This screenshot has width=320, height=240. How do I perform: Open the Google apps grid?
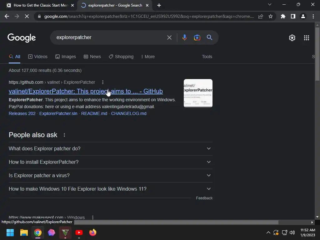pos(306,38)
